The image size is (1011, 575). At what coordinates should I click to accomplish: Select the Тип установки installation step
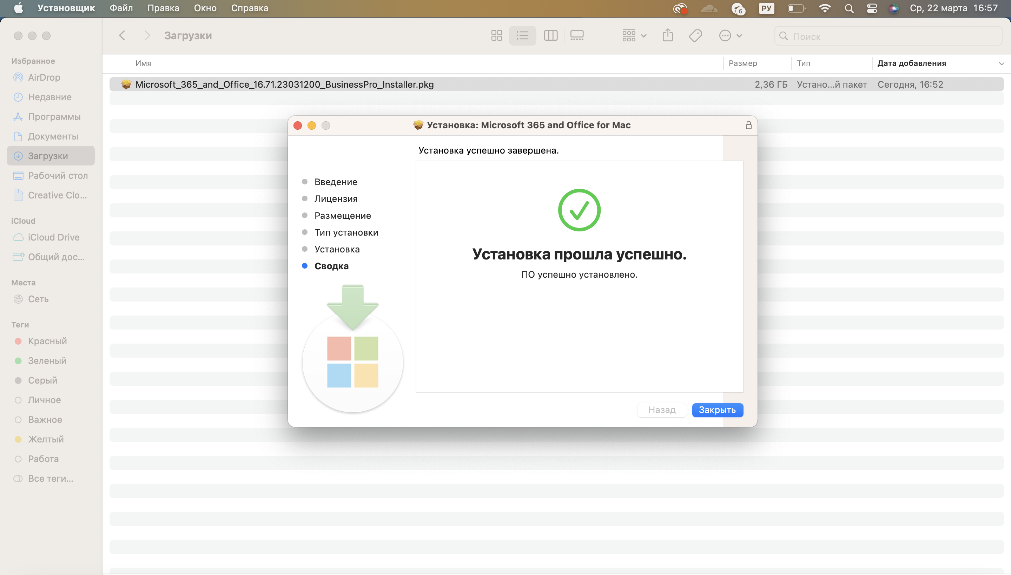(x=346, y=232)
